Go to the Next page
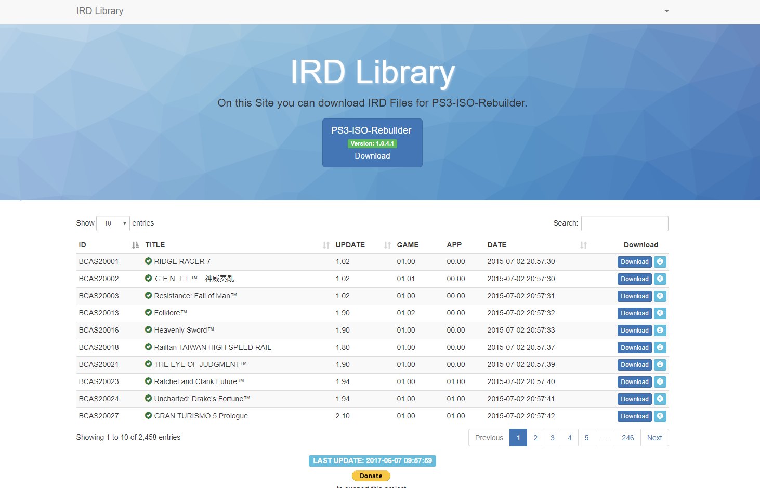Image resolution: width=760 pixels, height=488 pixels. pyautogui.click(x=654, y=438)
